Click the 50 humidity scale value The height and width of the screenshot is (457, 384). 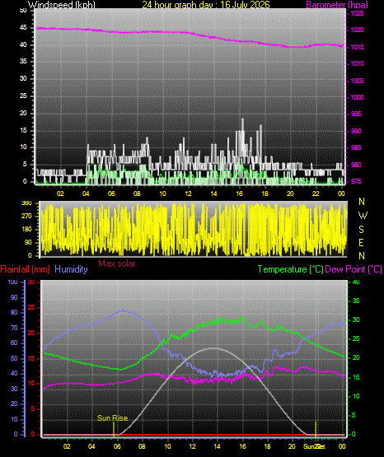[14, 358]
